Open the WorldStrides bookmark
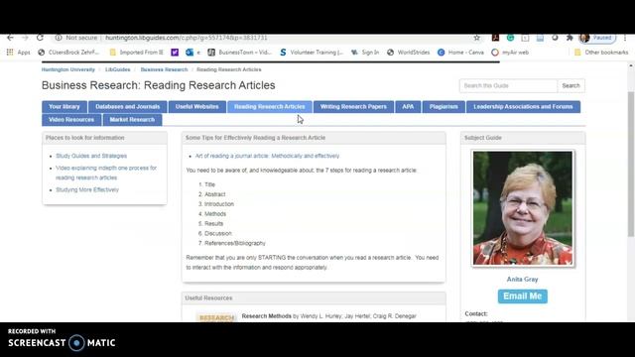Viewport: 635px width, 357px height. [408, 53]
